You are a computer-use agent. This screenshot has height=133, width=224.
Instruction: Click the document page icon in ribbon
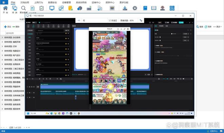[x=33, y=8]
